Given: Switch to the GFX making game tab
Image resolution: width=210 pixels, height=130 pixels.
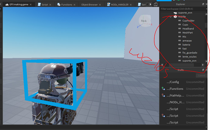Looking at the screenshot, I should coord(19,5).
